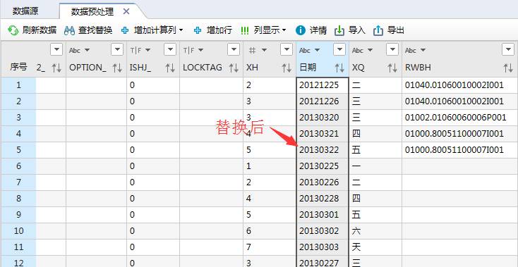Click the 刷新数据 refresh icon
This screenshot has height=267, width=518.
13,30
